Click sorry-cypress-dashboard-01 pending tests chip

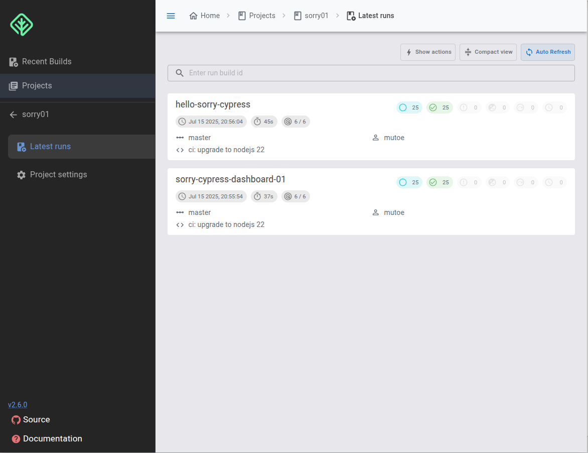click(x=554, y=182)
